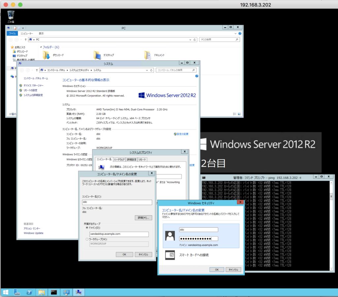Click the domain name field xendesktop.example.com
The height and width of the screenshot is (297, 338).
[119, 234]
